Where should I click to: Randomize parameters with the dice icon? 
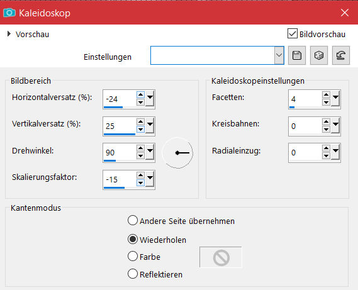coord(319,55)
